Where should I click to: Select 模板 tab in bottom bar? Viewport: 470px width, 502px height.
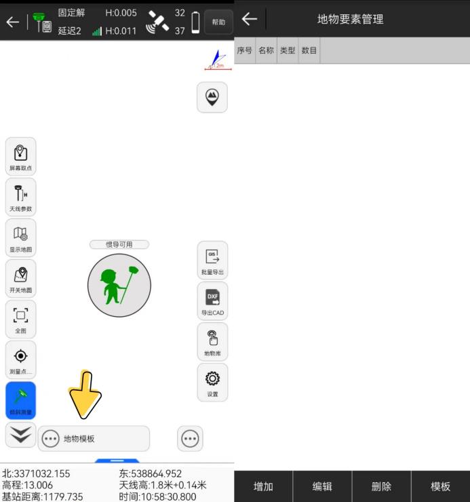pos(440,486)
